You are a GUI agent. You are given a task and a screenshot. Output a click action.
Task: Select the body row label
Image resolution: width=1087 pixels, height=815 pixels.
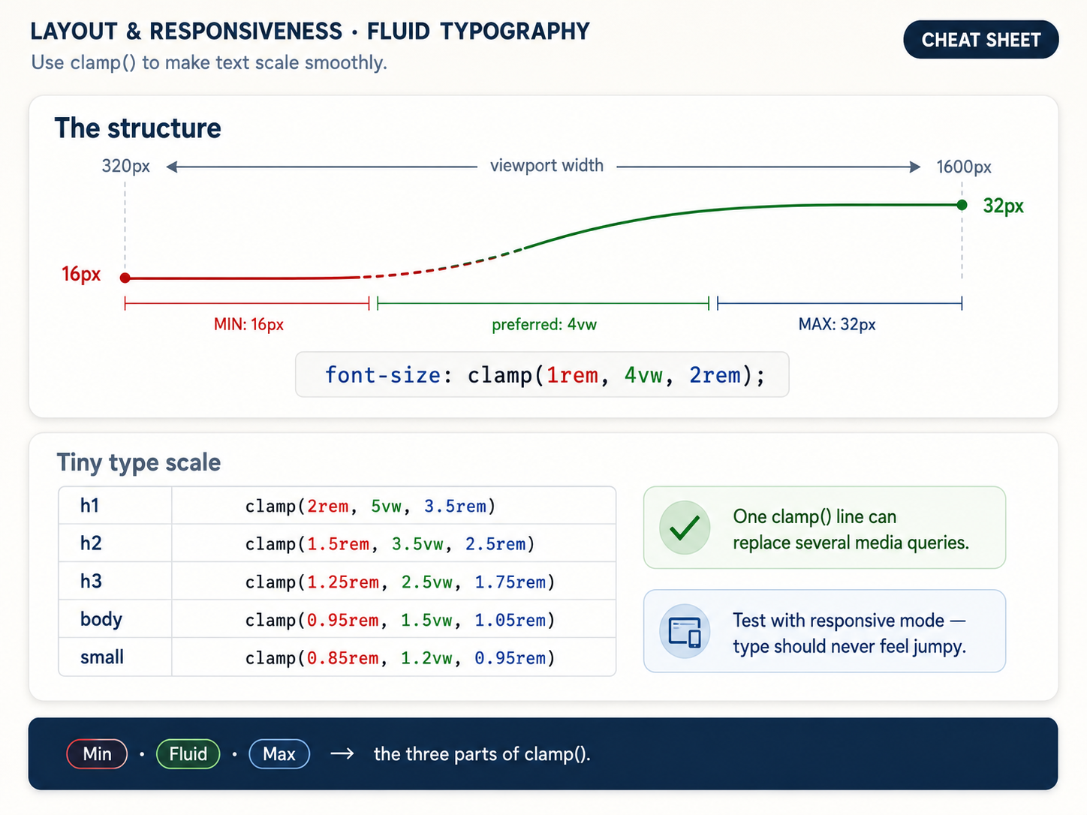coord(101,619)
